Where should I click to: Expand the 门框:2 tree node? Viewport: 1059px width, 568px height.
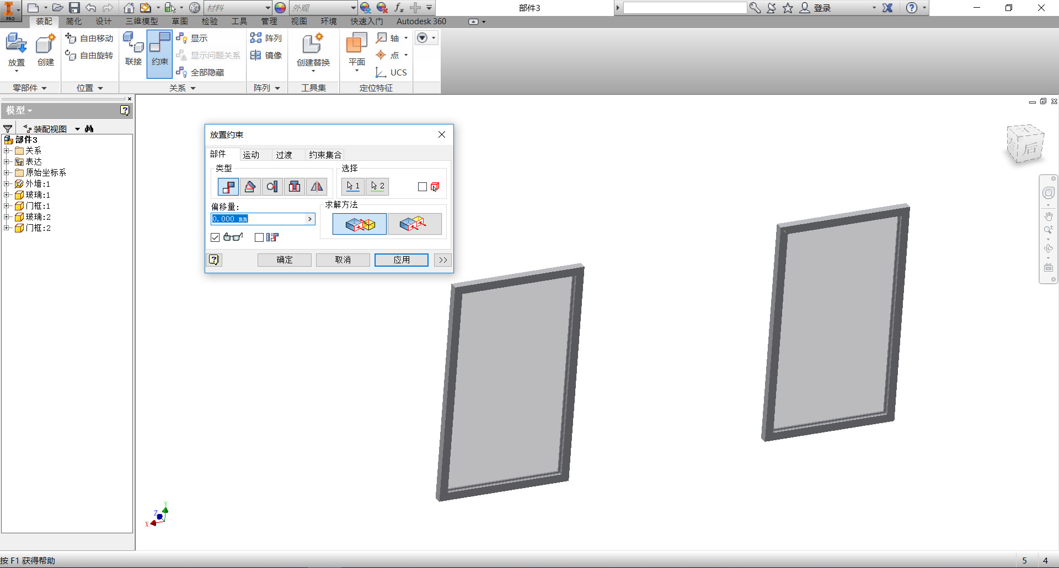pos(7,228)
